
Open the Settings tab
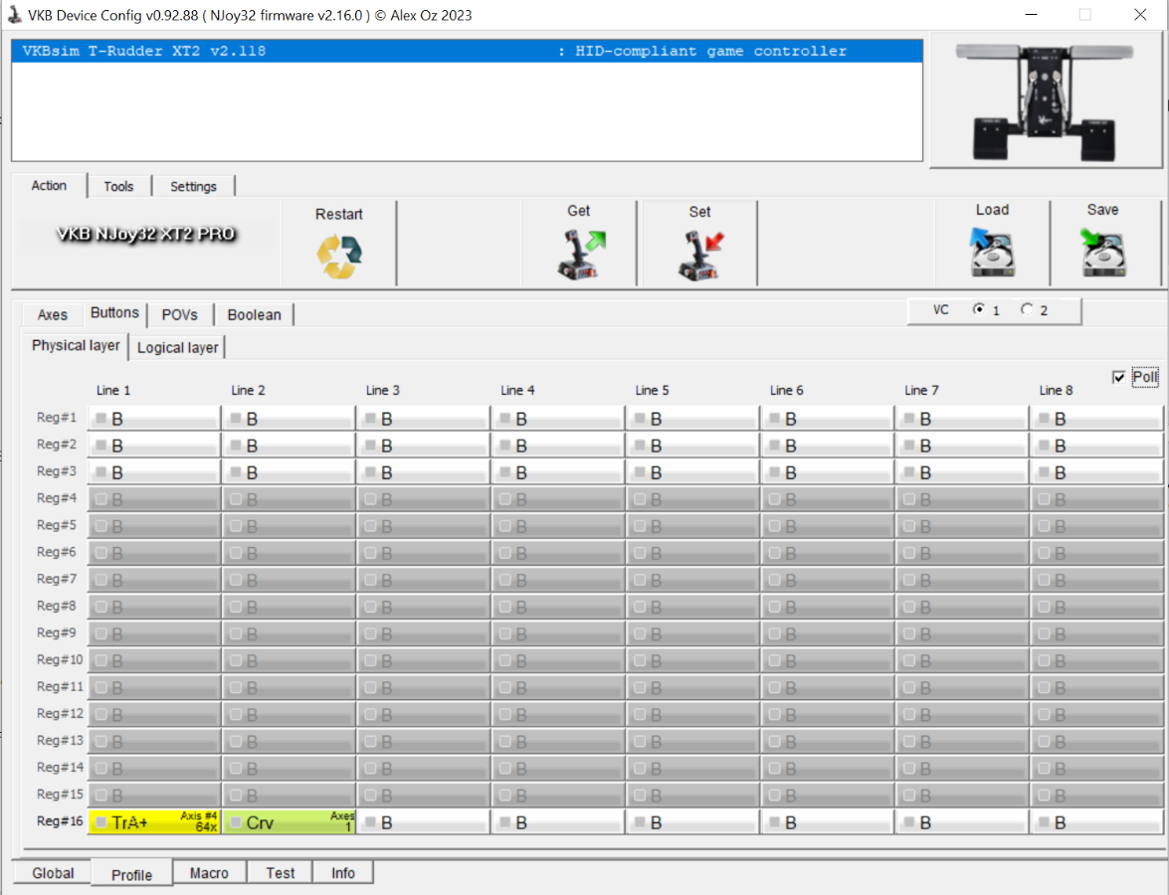(x=193, y=186)
